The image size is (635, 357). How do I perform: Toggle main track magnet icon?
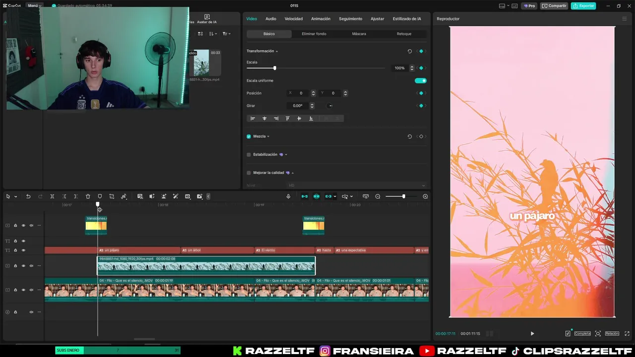pos(305,196)
